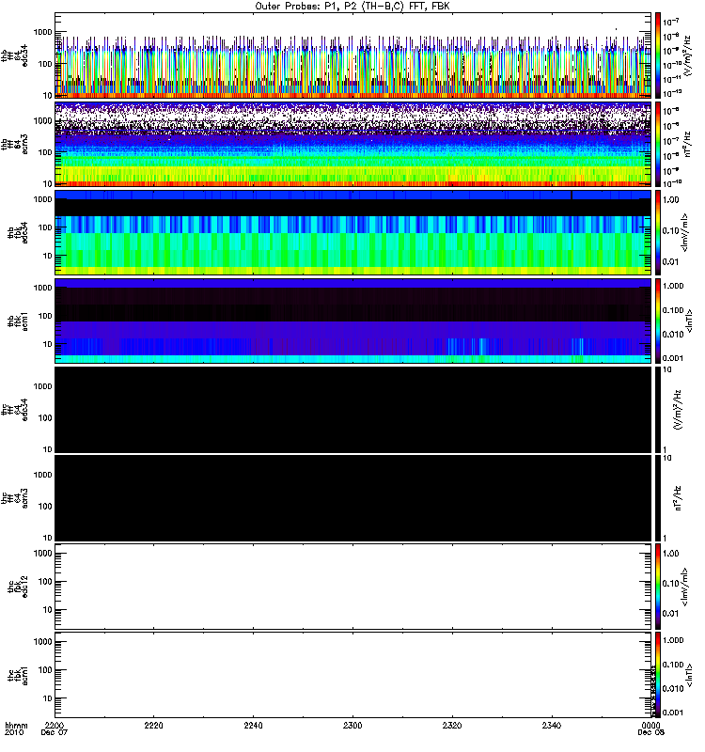Image resolution: width=705 pixels, height=752 pixels.
Task: Click the 'thc fff 64 scm3' y-axis label
Action: (15, 498)
